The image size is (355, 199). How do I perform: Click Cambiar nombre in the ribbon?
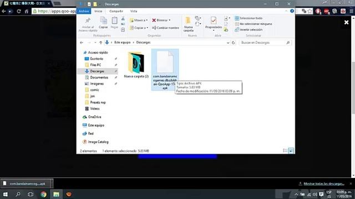point(165,28)
